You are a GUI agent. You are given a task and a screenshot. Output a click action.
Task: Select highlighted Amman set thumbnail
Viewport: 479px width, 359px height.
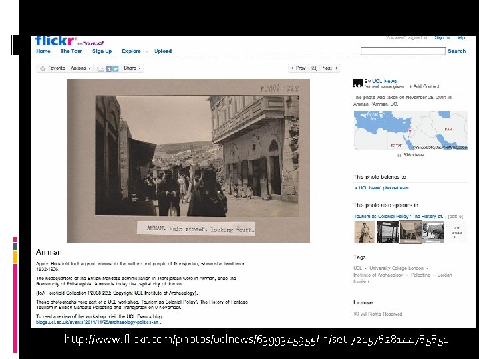[x=410, y=232]
